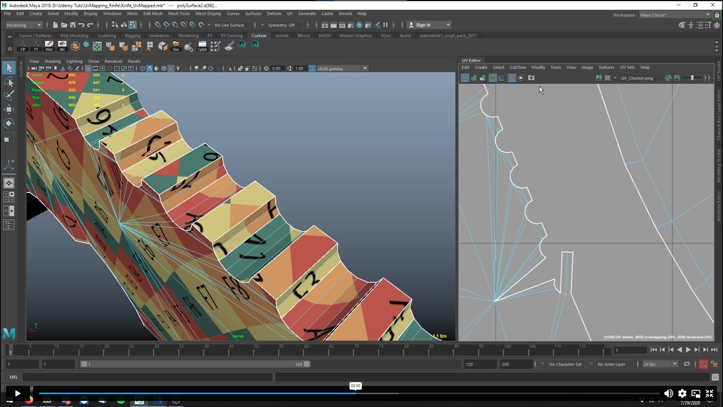The width and height of the screenshot is (723, 407).
Task: Open the Mesh Tools menu
Action: [179, 14]
